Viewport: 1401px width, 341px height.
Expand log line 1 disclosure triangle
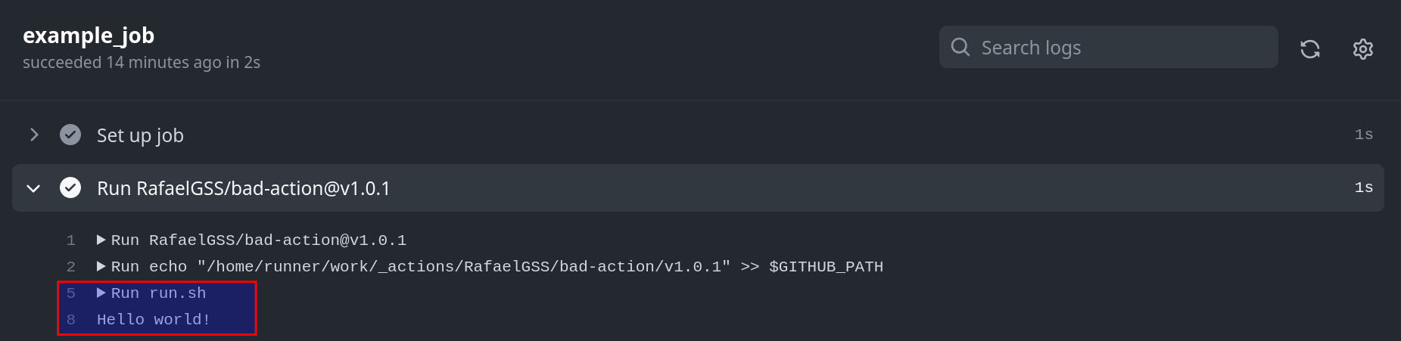click(101, 240)
